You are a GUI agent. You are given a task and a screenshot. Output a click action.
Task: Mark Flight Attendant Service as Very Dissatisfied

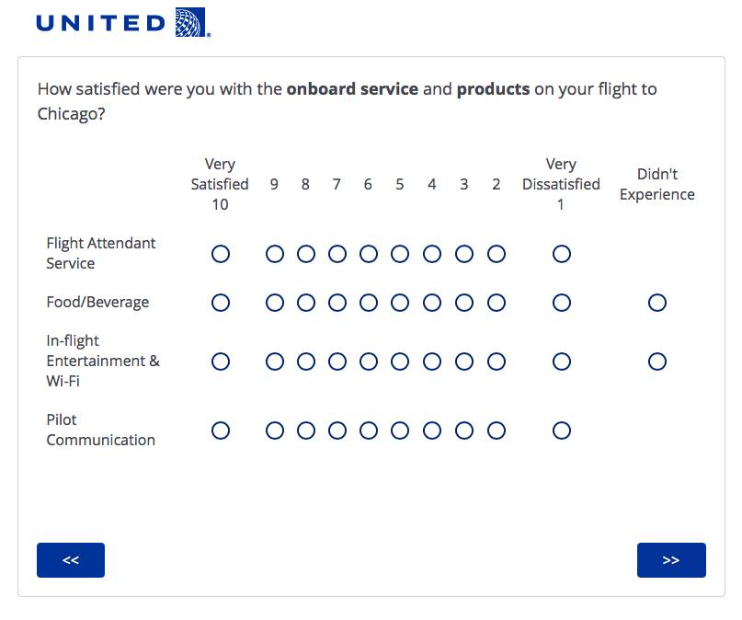[x=562, y=254]
